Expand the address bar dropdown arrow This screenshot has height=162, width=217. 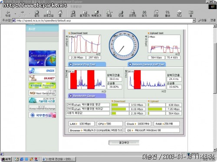point(194,20)
